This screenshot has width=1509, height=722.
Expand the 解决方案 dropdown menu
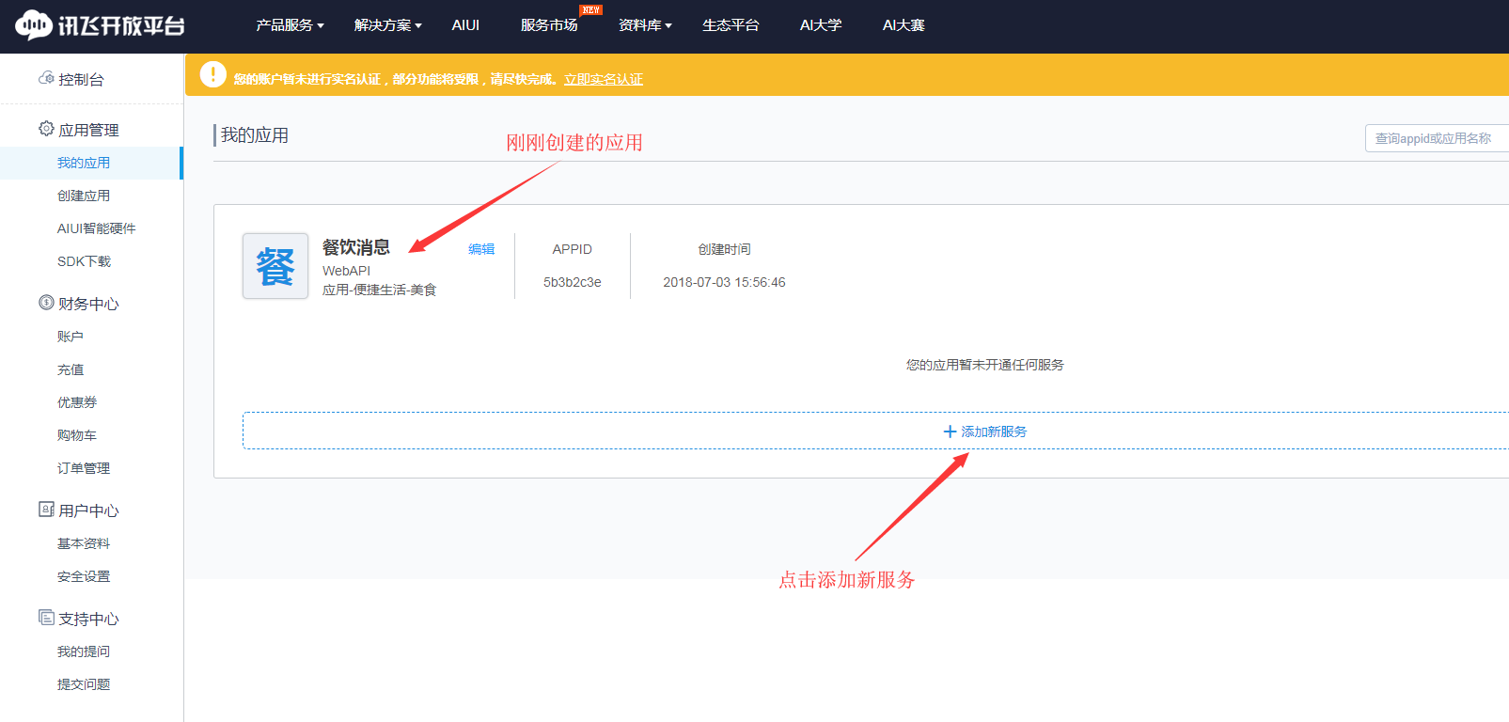point(387,25)
